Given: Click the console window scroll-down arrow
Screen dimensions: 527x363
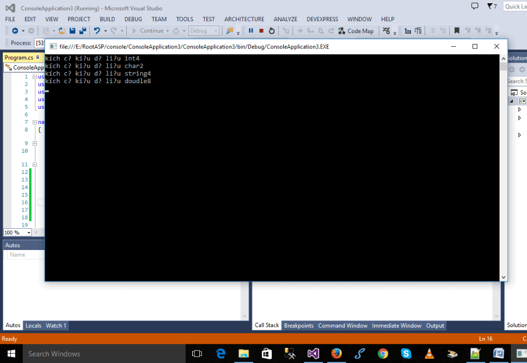Looking at the screenshot, I should (x=503, y=278).
